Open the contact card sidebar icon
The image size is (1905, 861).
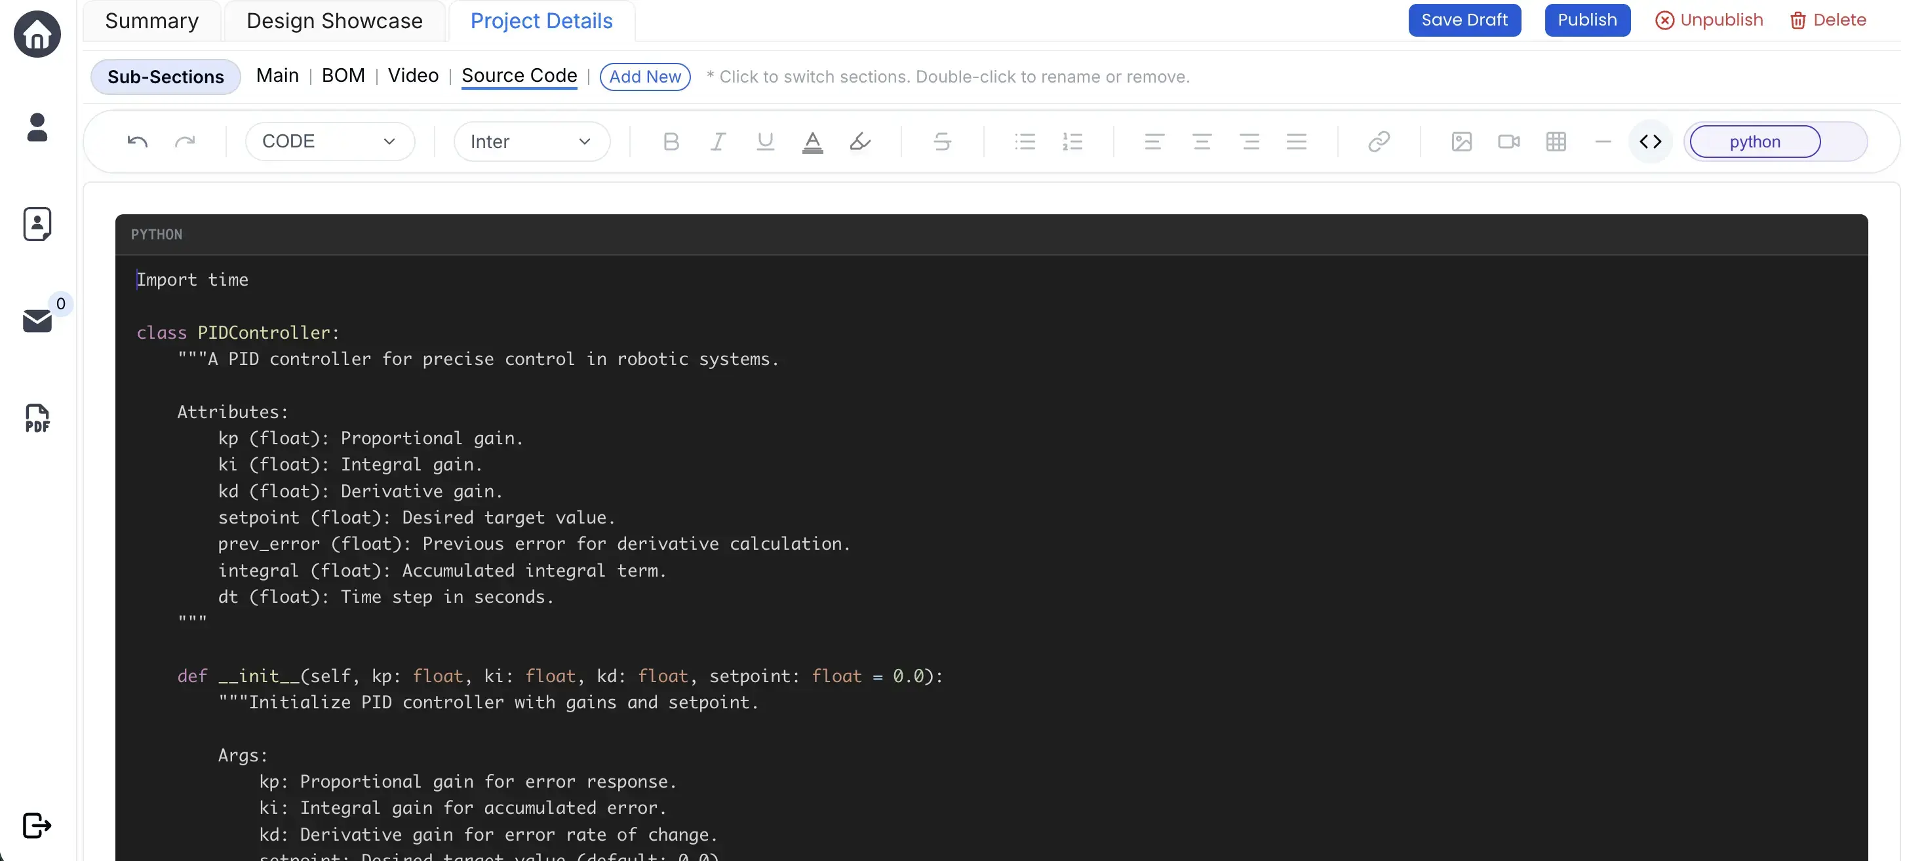coord(37,224)
